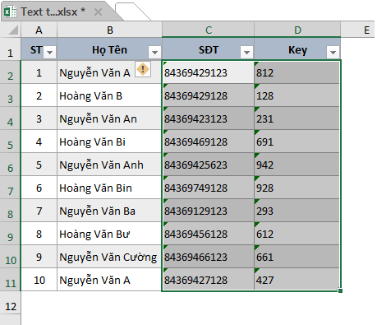The height and width of the screenshot is (325, 377).
Task: Select row 8 header
Action: (x=11, y=211)
